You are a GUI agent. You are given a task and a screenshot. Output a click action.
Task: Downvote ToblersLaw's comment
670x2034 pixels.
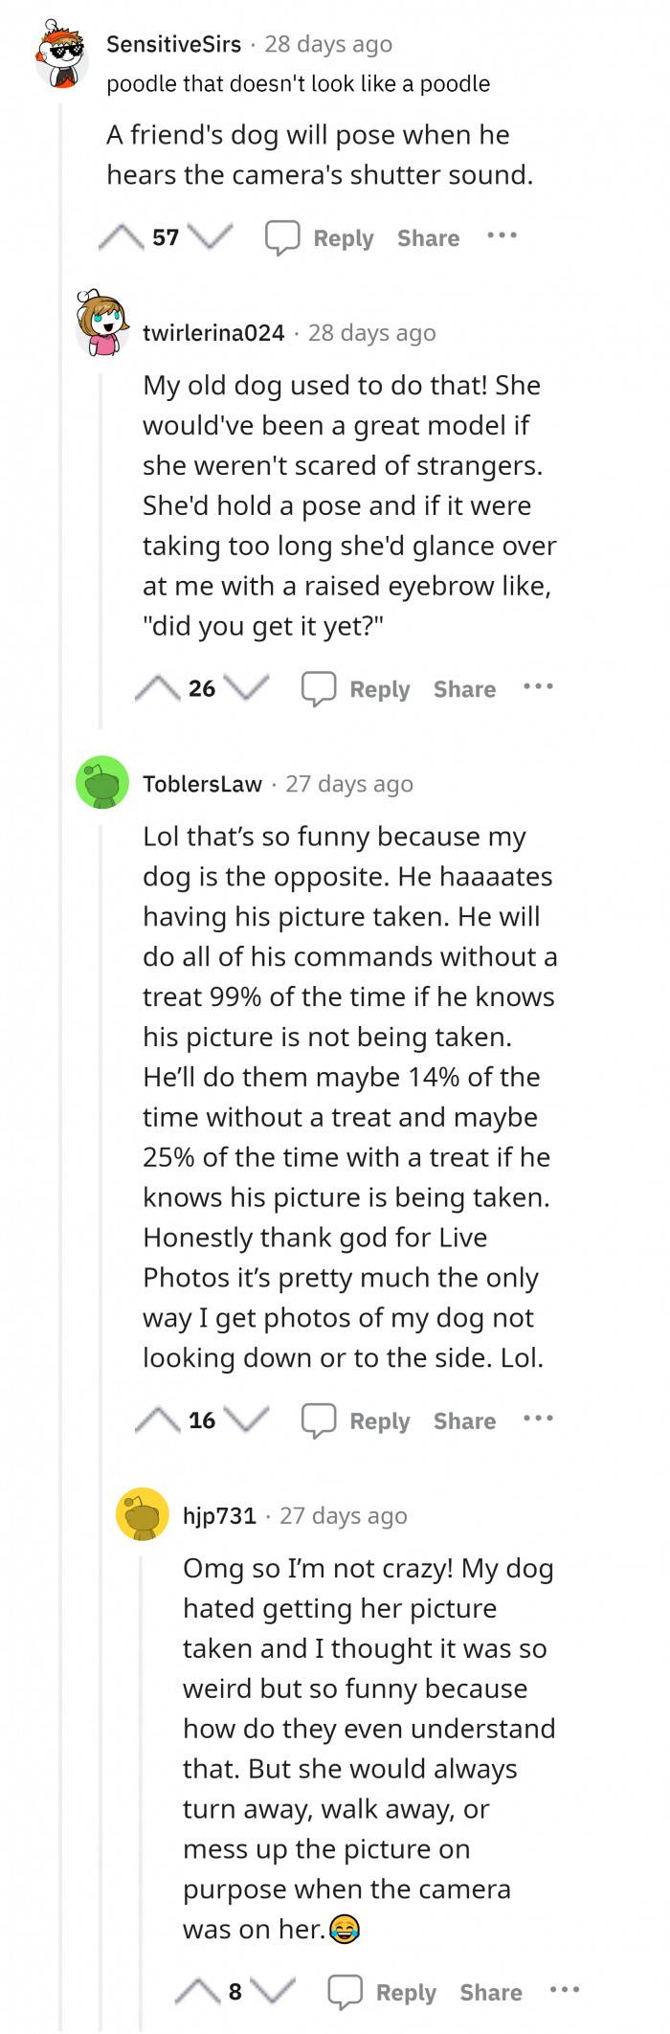click(247, 1419)
